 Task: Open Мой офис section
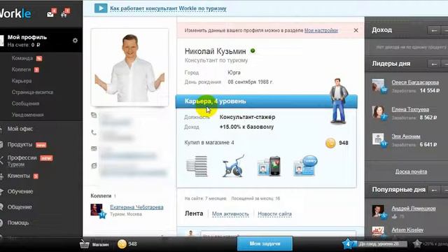20,129
